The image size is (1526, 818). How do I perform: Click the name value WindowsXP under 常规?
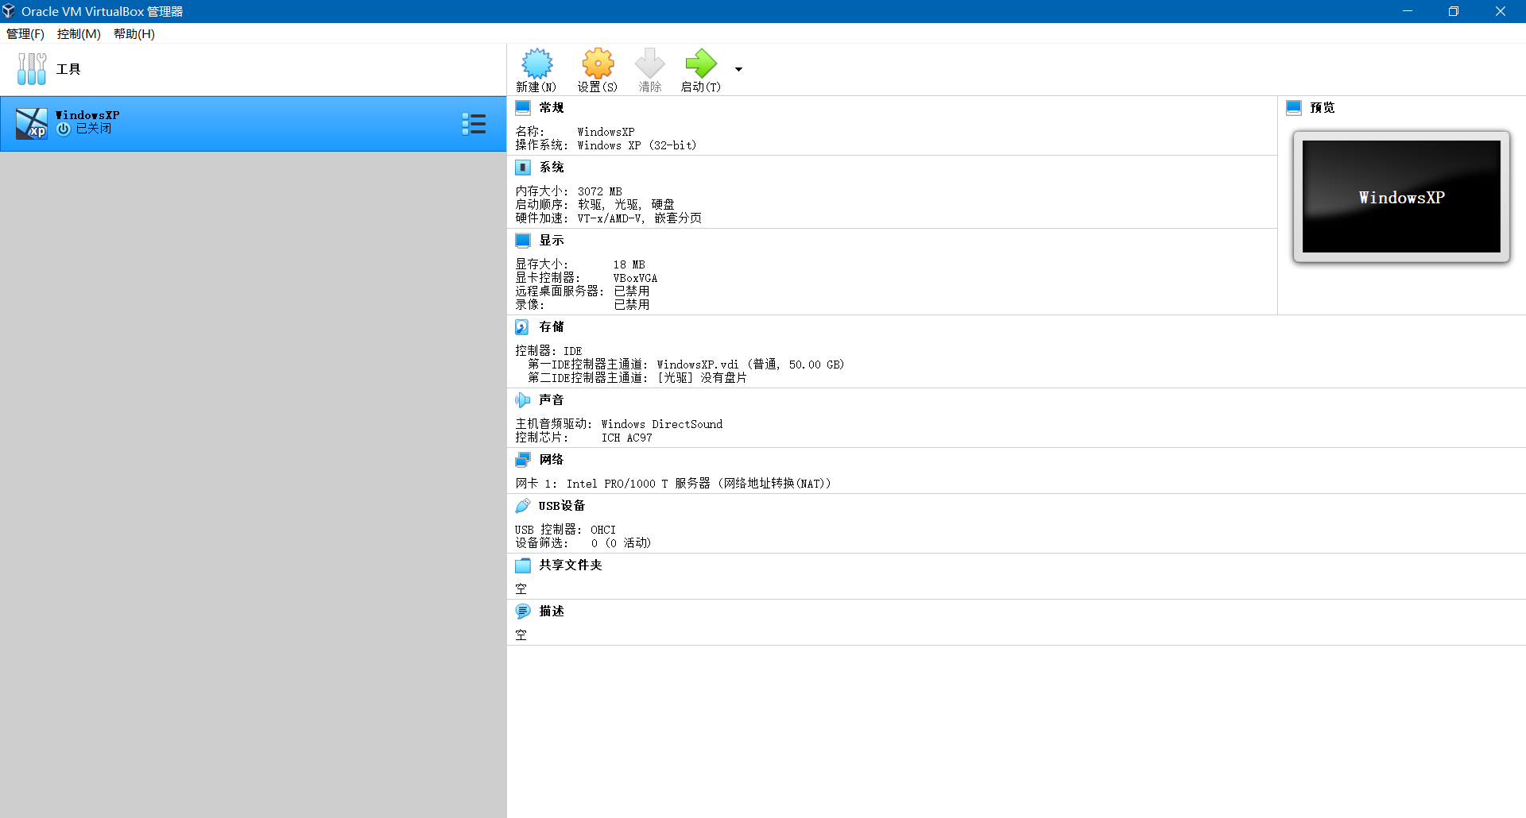click(606, 132)
